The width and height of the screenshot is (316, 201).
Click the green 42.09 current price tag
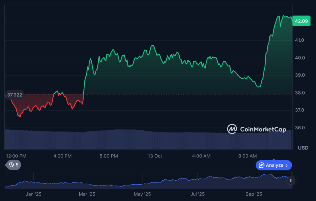[301, 21]
